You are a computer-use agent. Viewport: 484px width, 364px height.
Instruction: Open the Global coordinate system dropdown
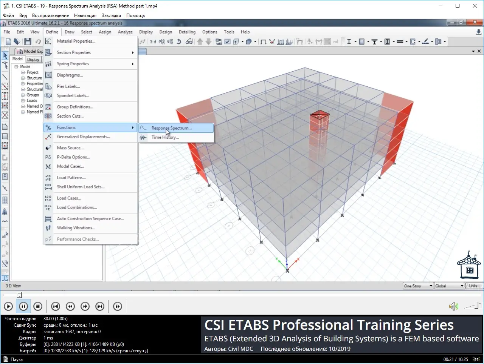click(x=449, y=286)
